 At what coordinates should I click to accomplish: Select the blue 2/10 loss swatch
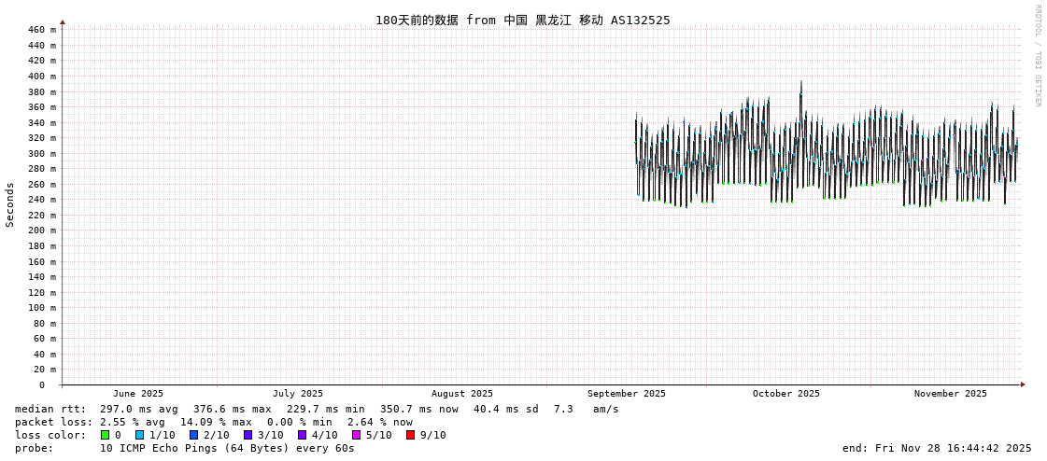[193, 435]
